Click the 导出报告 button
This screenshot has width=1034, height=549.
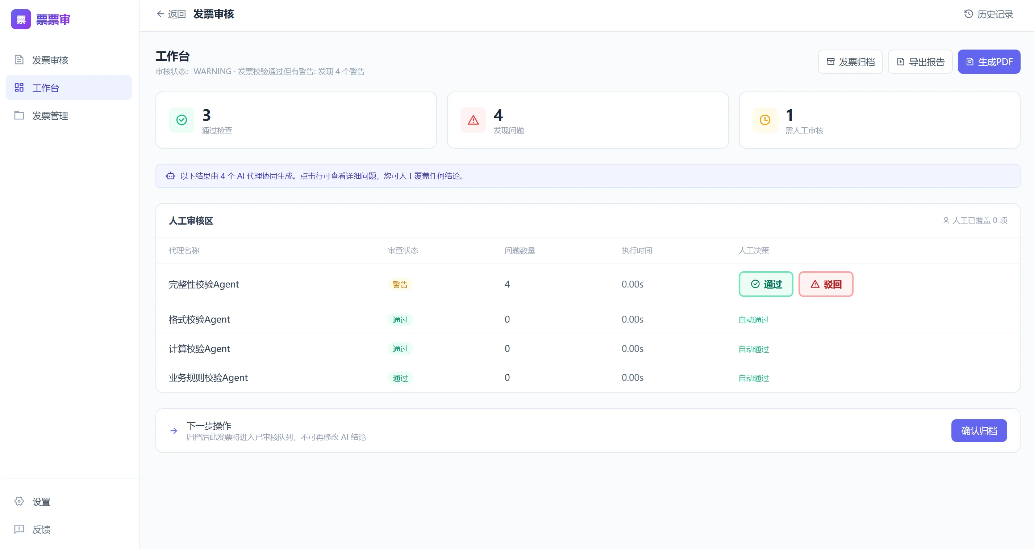click(920, 62)
